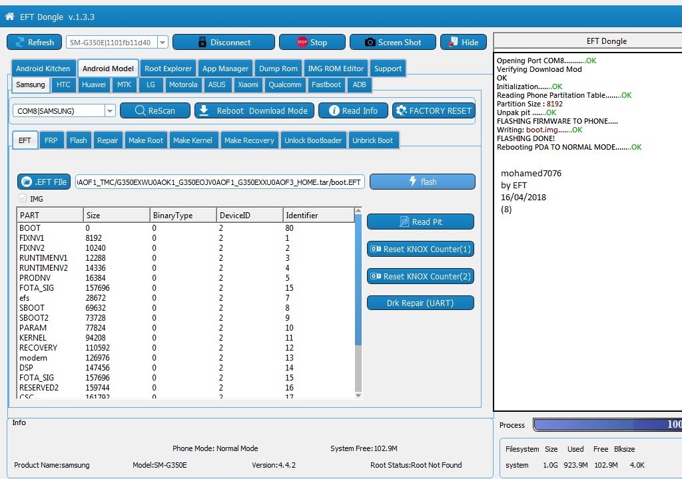The image size is (682, 479).
Task: Switch to Android Kitchen tab
Action: [x=43, y=69]
